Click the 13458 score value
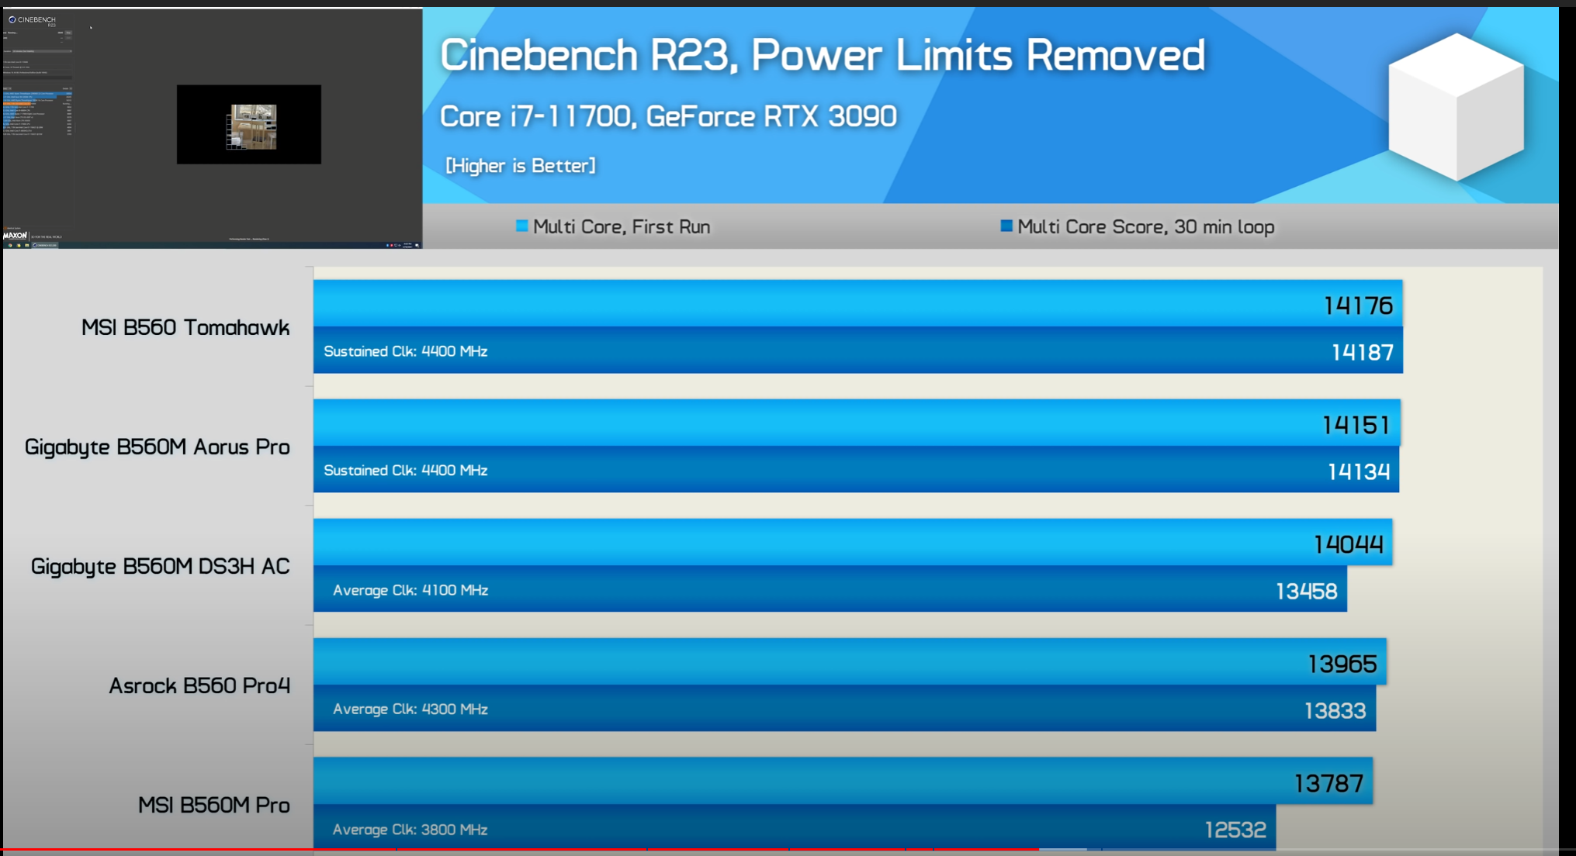This screenshot has height=856, width=1576. [x=1307, y=592]
